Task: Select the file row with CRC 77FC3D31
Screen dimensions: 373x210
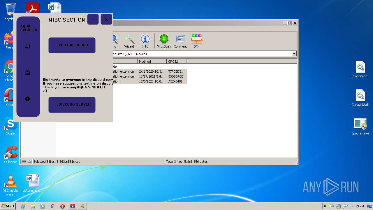Action: click(150, 71)
